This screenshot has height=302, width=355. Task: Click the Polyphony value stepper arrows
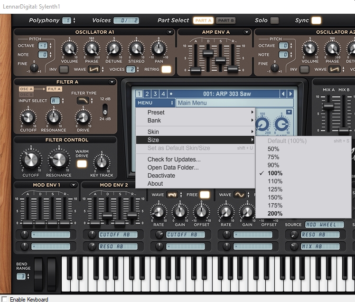pos(74,20)
